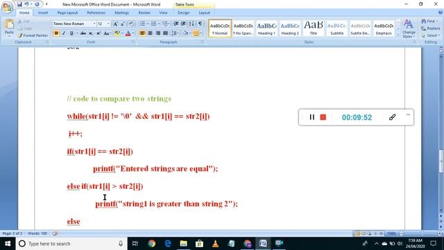The image size is (444, 250).
Task: Apply subscript formatting
Action: (x=91, y=33)
